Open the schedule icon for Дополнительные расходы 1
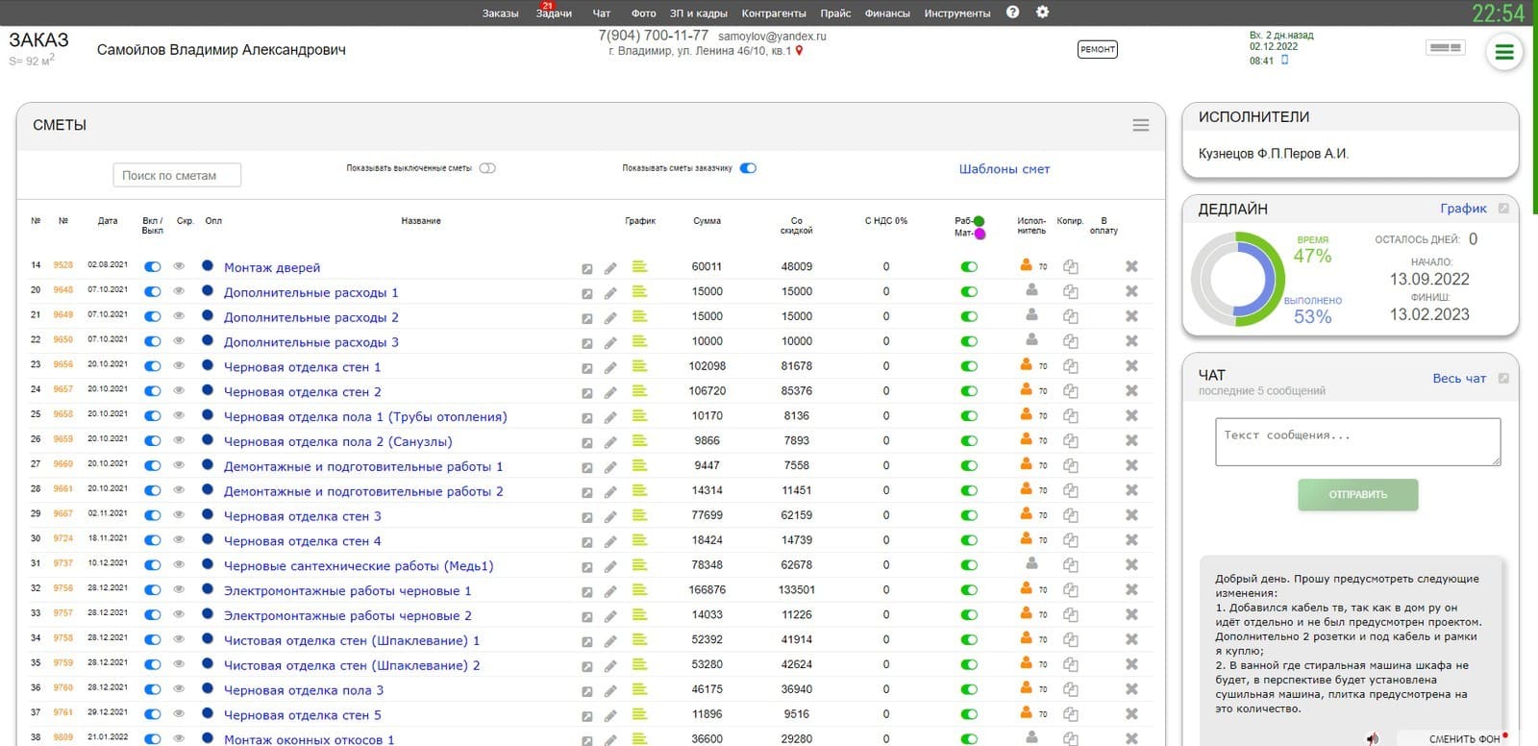The width and height of the screenshot is (1538, 746). point(639,291)
